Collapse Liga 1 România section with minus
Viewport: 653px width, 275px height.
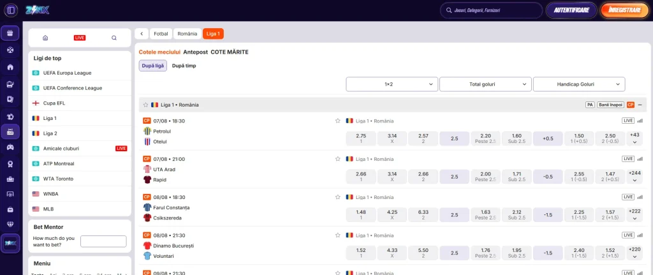click(640, 105)
